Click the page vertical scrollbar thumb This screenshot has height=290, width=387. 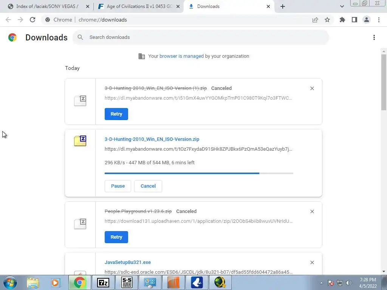(x=384, y=82)
